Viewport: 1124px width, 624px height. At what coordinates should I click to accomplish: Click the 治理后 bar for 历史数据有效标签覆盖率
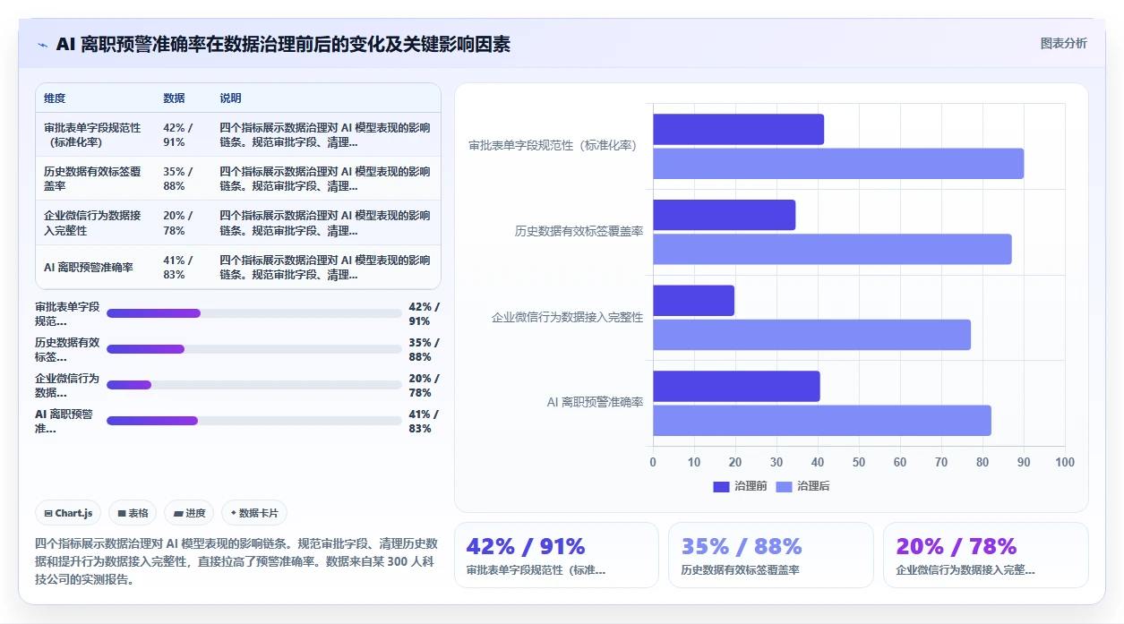point(832,249)
